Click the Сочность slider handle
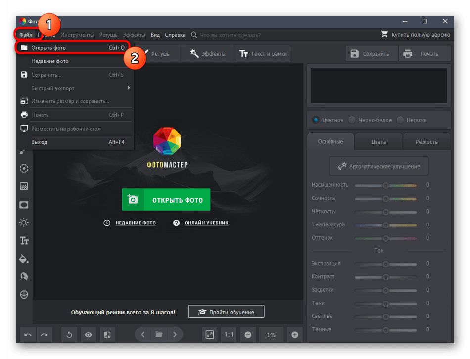Viewport: 470px width, 359px height. [x=386, y=199]
